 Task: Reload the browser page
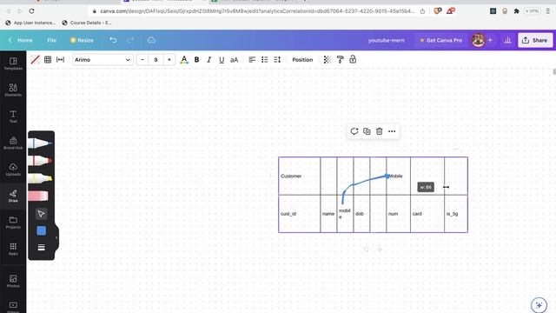click(31, 11)
